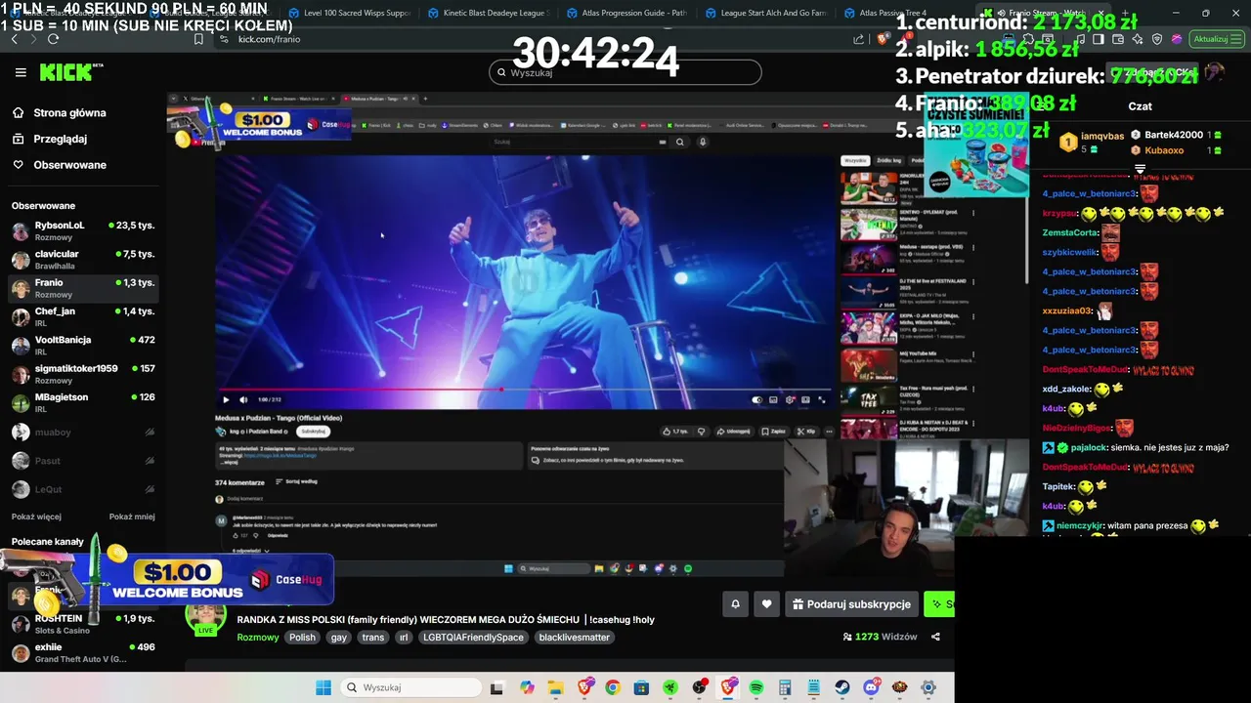The image size is (1251, 703).
Task: Click the Polish tag
Action: point(302,637)
